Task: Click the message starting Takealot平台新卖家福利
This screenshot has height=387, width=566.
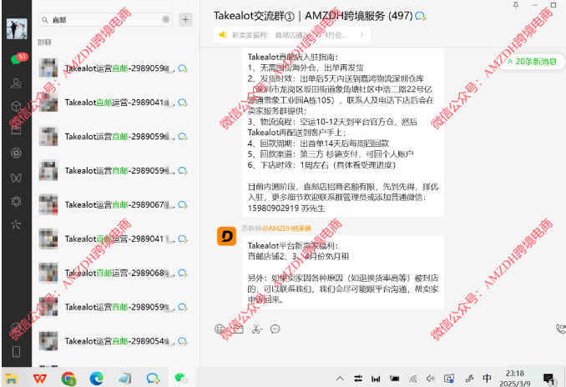Action: pyautogui.click(x=343, y=272)
